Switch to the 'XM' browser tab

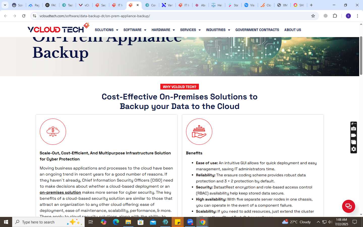click(282, 5)
